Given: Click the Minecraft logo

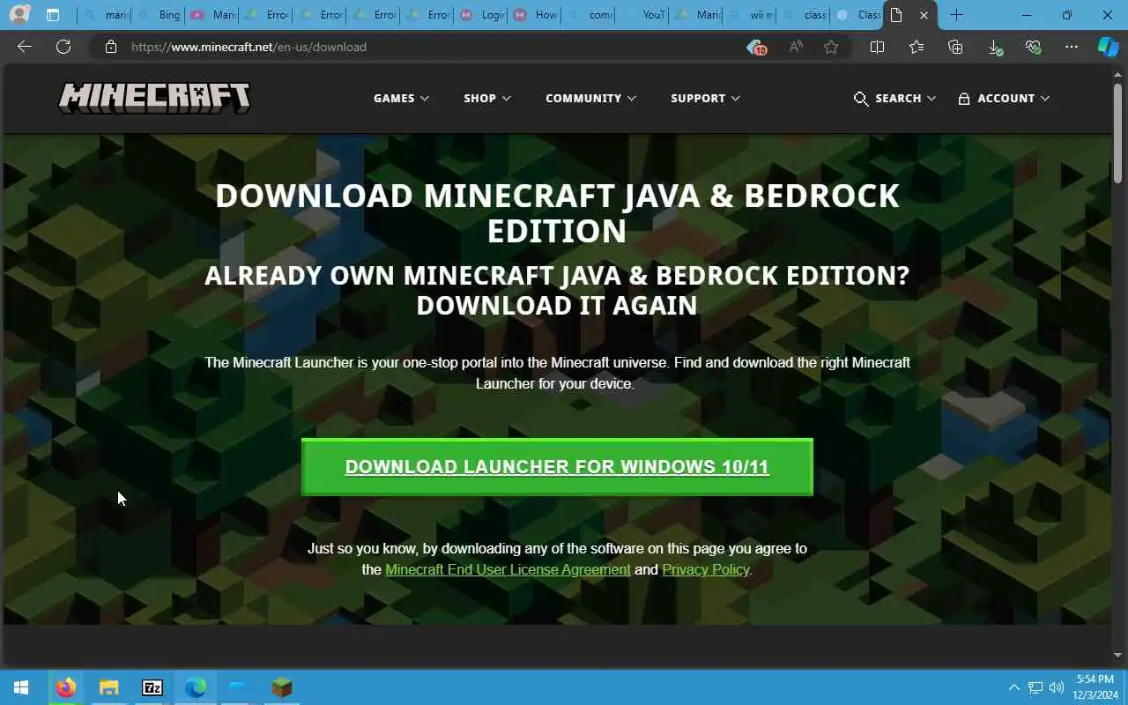Looking at the screenshot, I should (154, 98).
